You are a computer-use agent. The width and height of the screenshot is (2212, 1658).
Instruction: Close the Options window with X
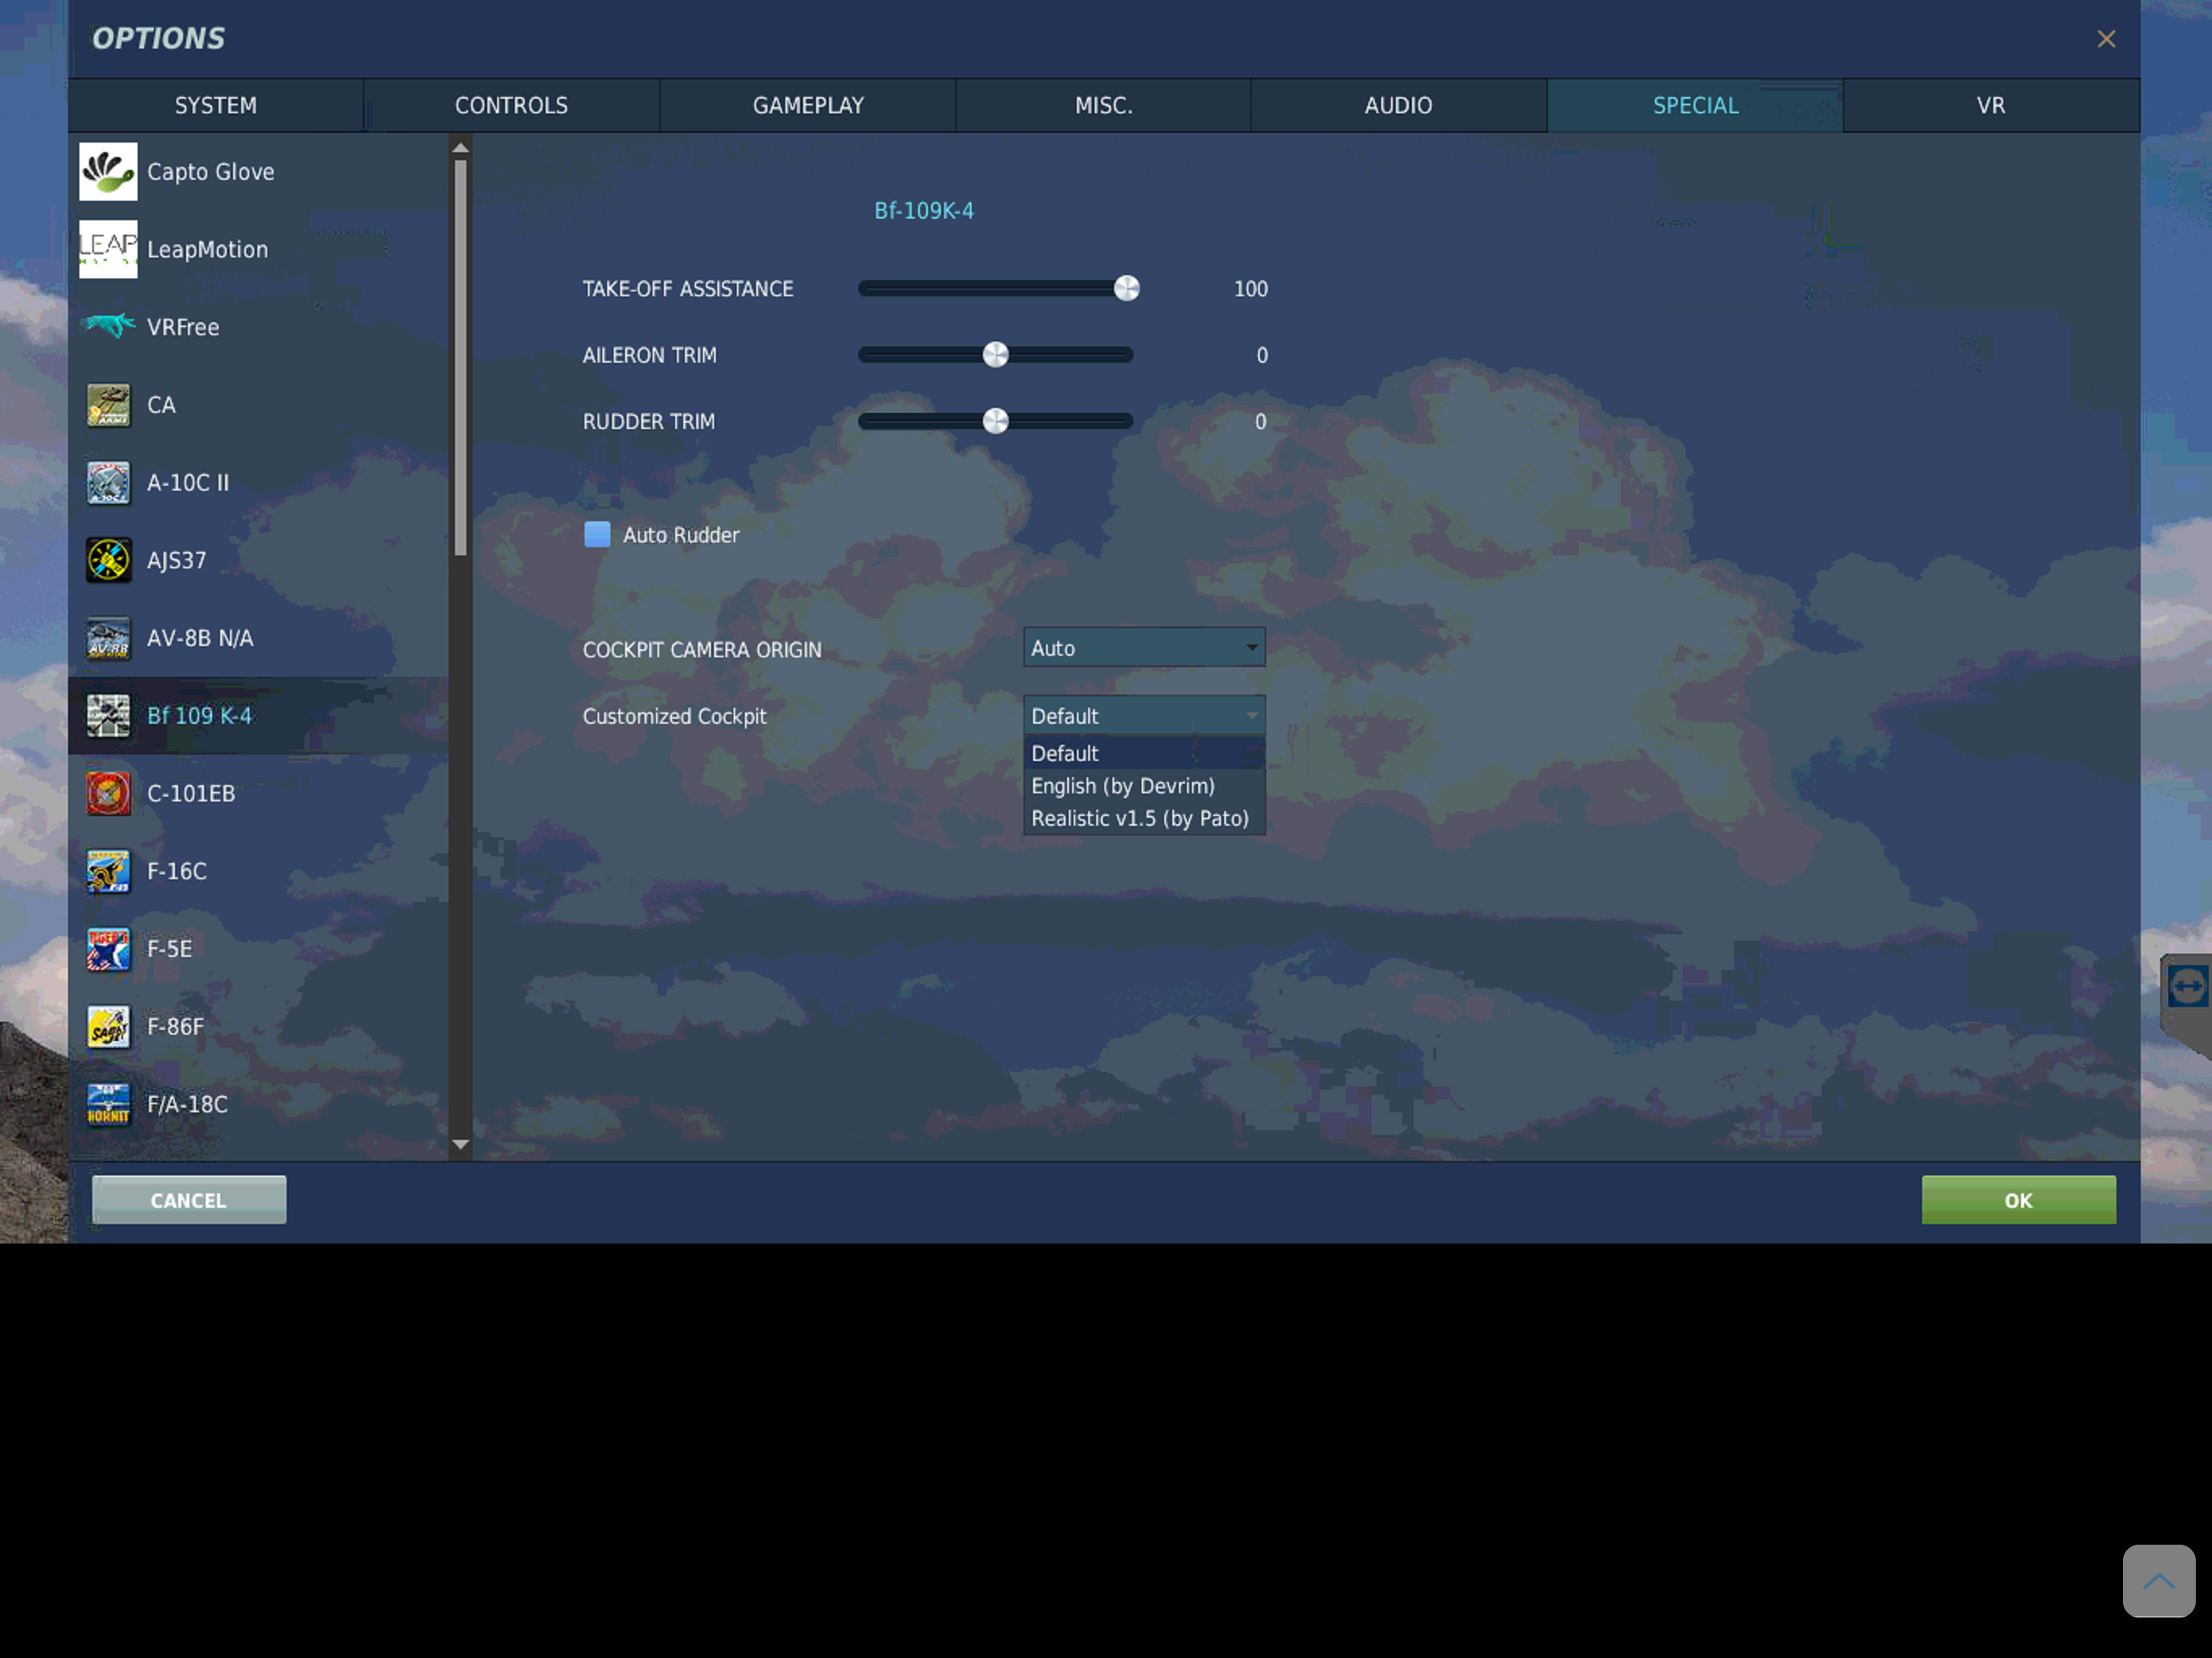pyautogui.click(x=2106, y=39)
